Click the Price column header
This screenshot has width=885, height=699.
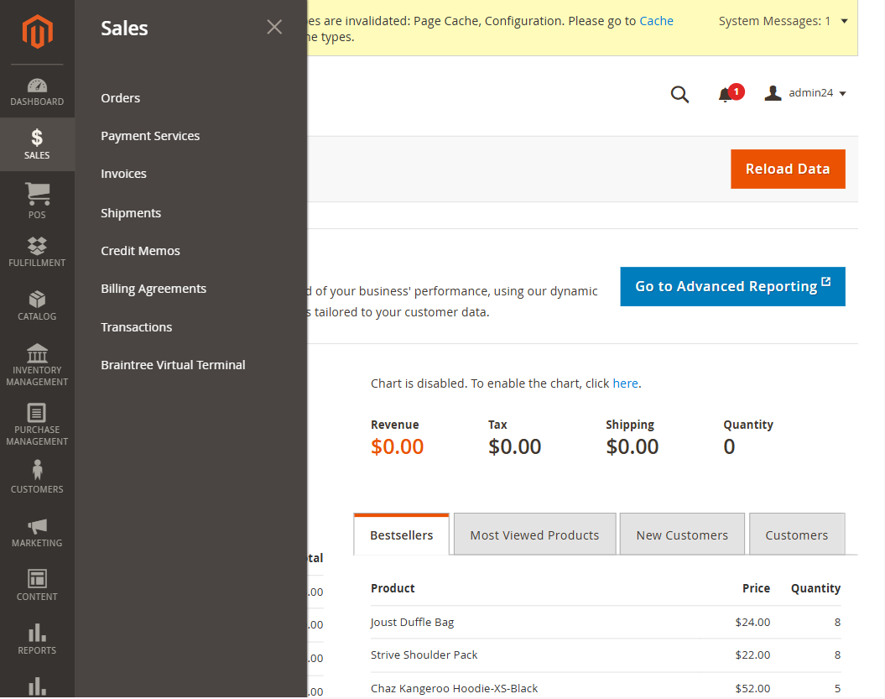click(x=757, y=588)
